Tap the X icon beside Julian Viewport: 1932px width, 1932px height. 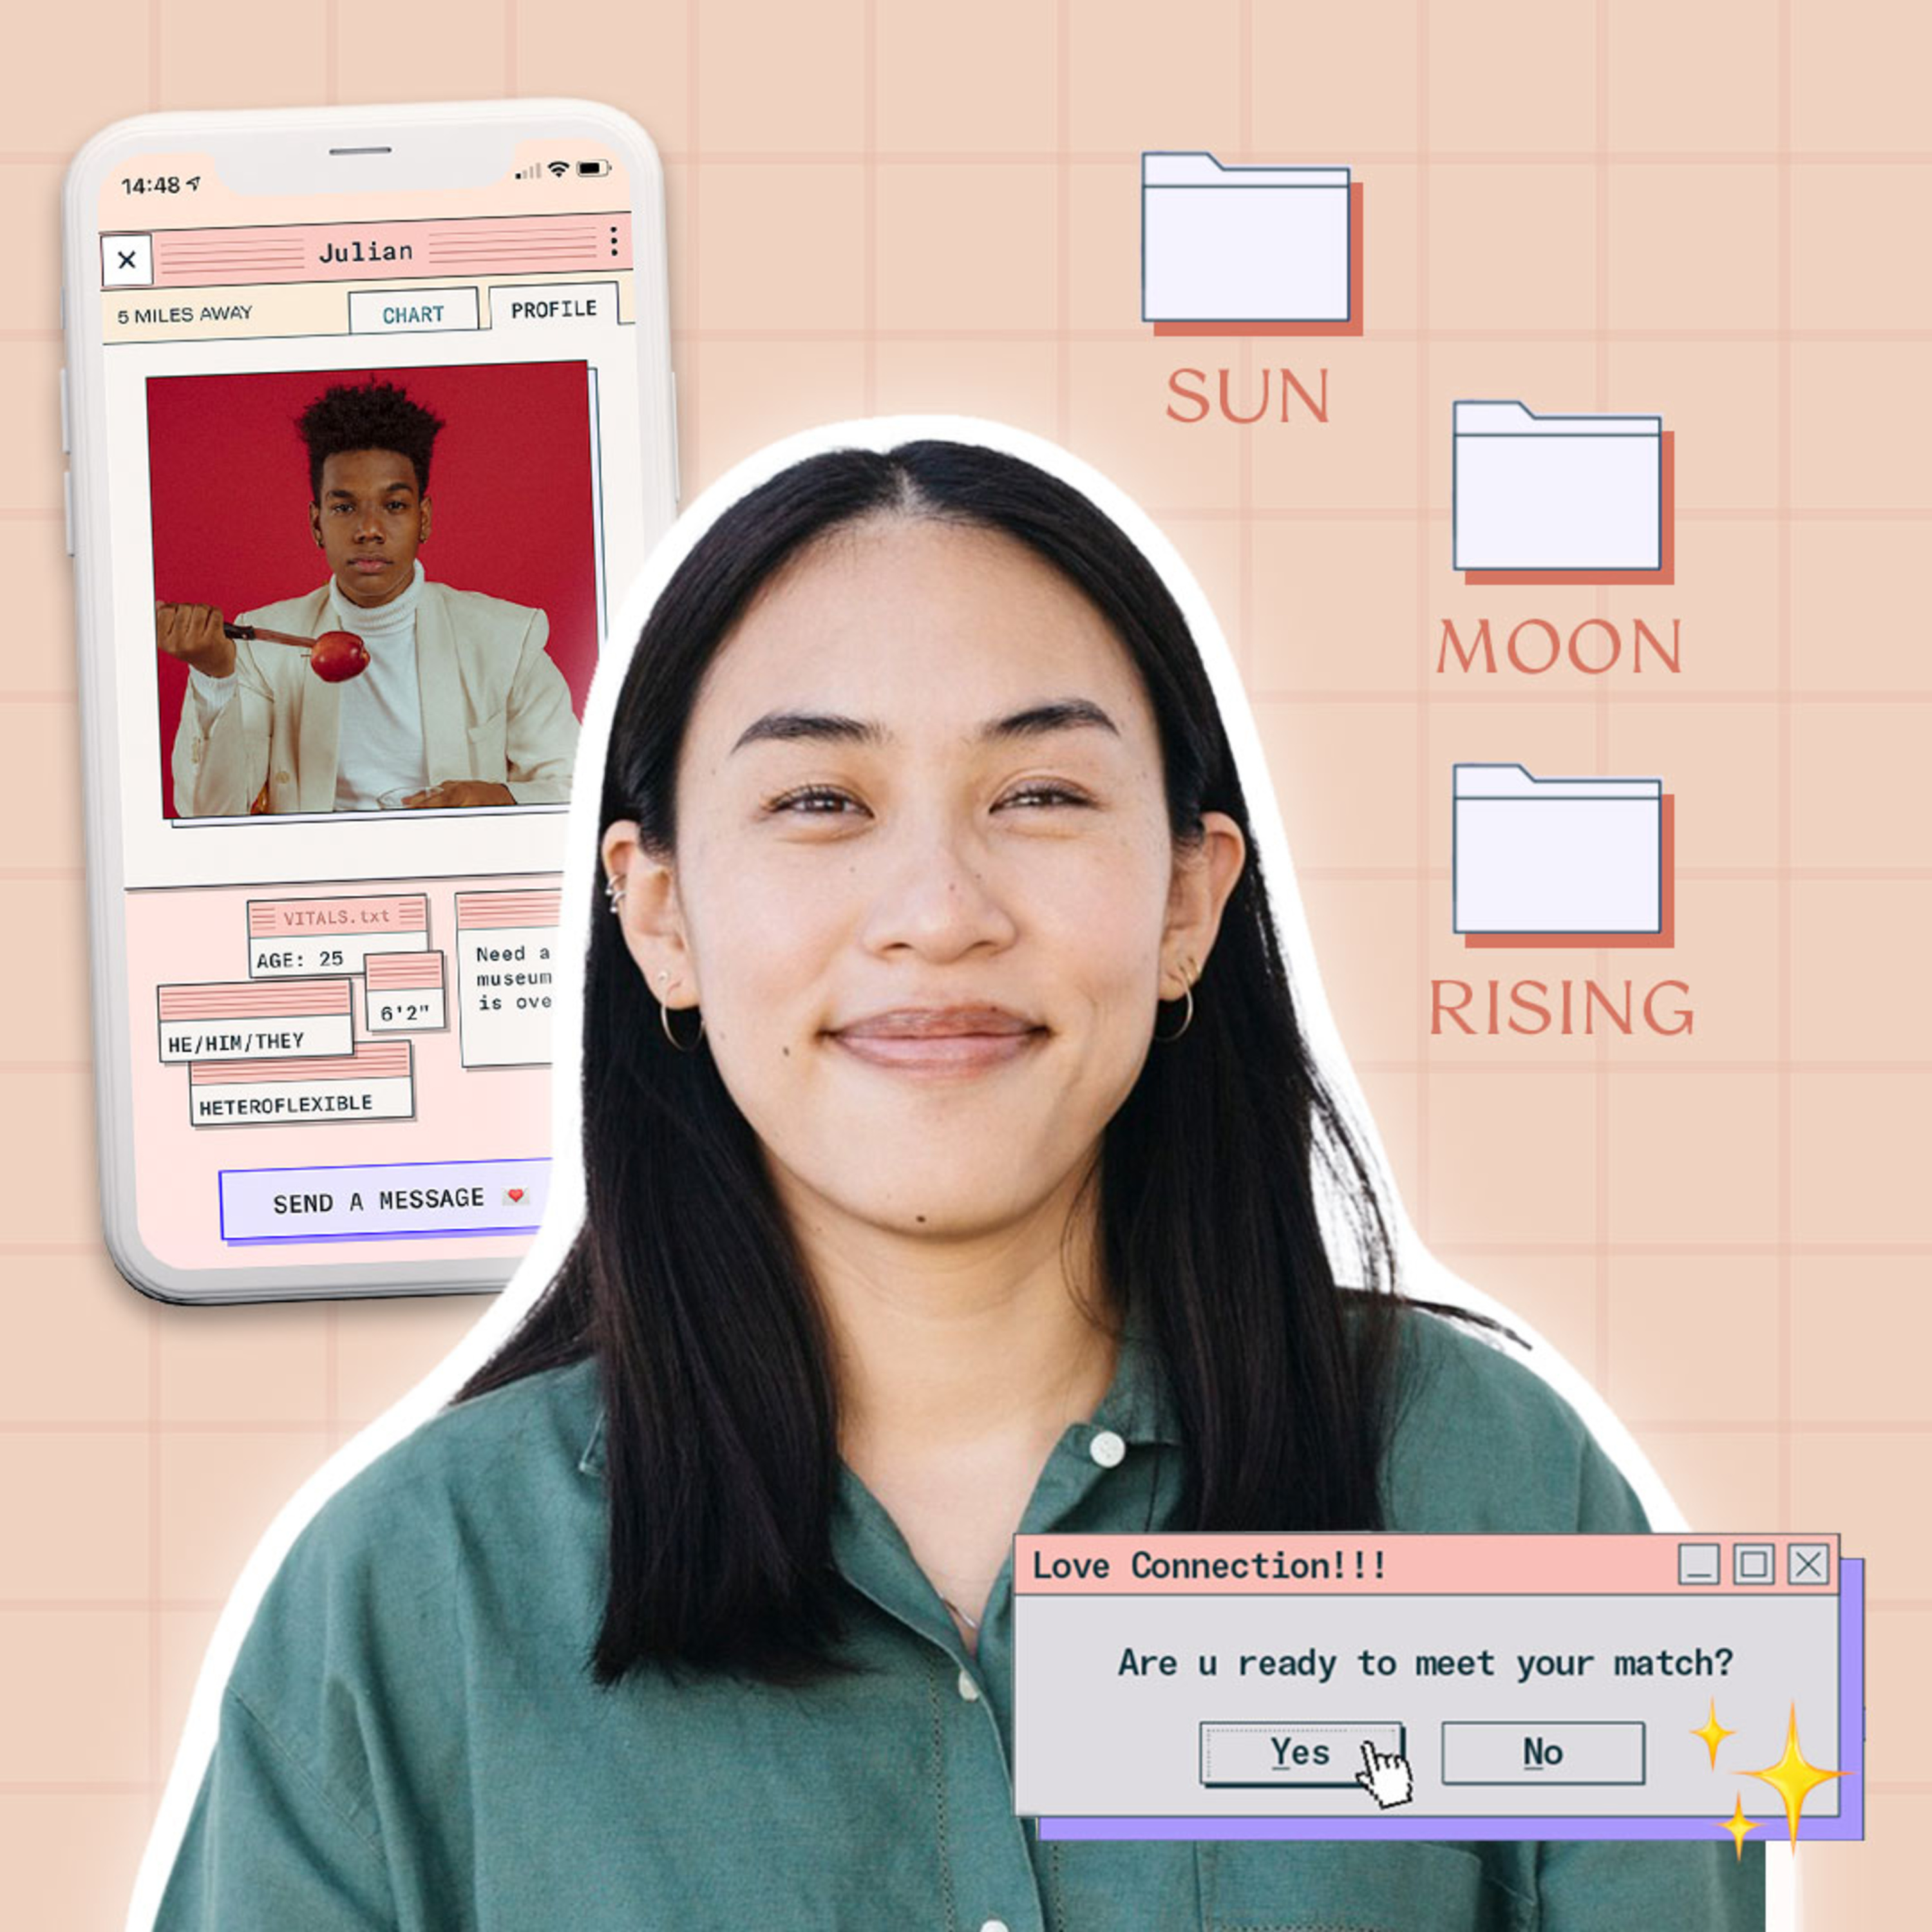pyautogui.click(x=127, y=260)
